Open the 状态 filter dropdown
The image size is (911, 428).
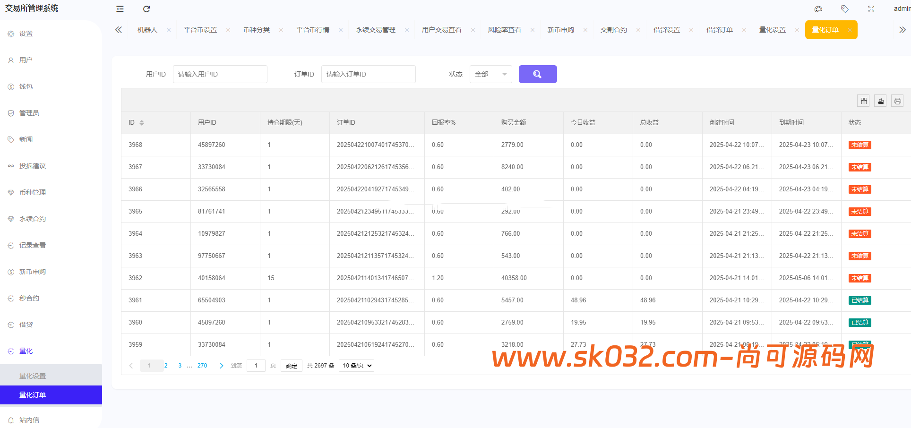click(x=490, y=74)
